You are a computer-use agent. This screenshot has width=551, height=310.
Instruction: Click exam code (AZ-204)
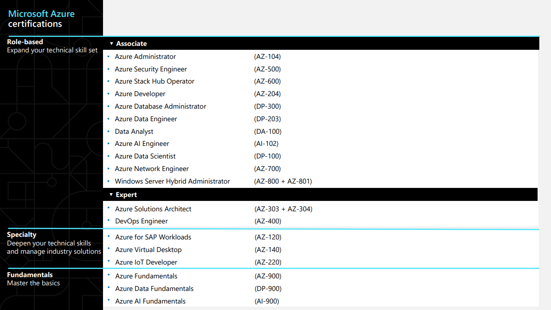pos(267,94)
